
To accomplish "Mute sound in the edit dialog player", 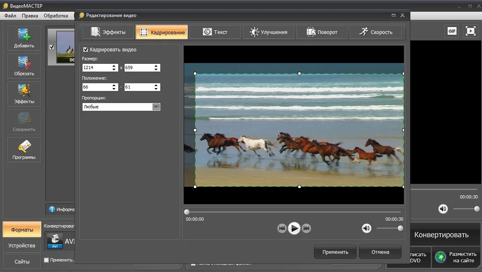I will (366, 228).
